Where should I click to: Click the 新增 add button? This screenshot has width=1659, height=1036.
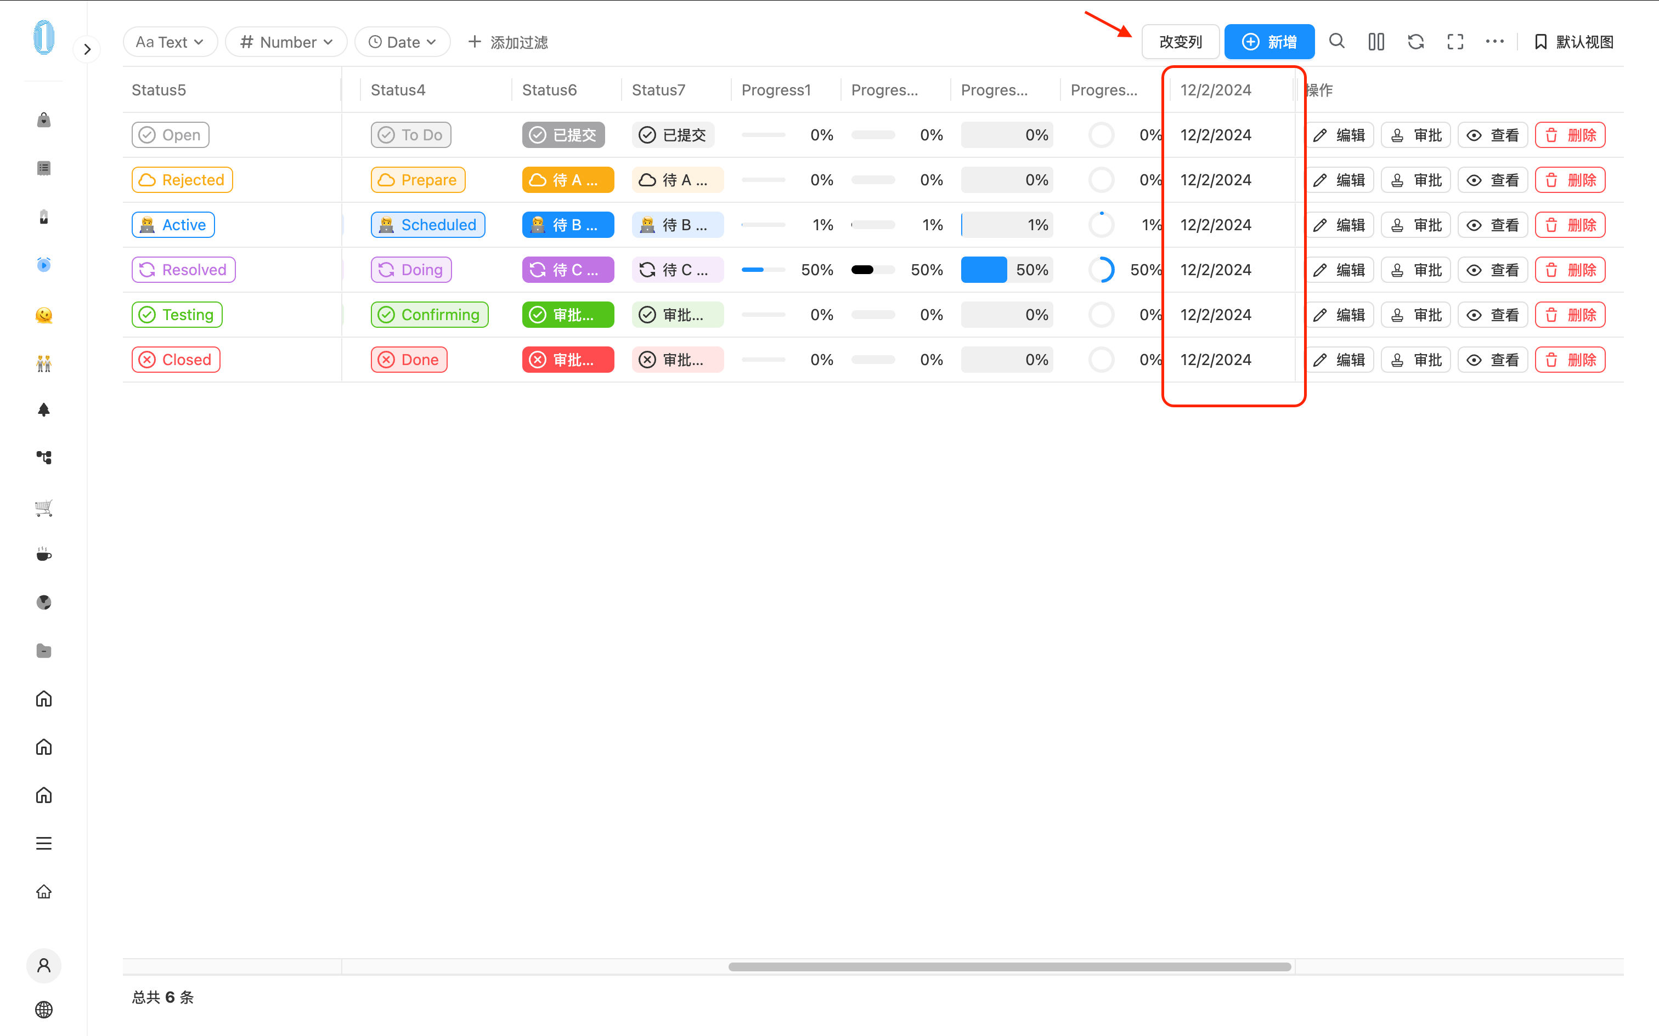click(1269, 42)
